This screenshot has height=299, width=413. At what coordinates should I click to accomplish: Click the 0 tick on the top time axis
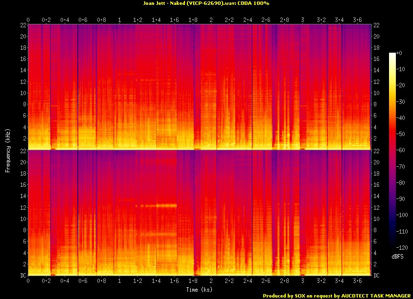28,20
